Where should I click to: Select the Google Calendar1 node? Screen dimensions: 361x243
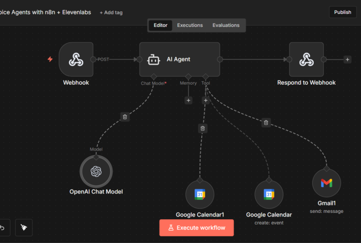[200, 194]
